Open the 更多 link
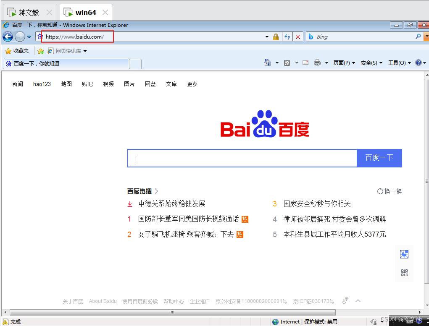Image resolution: width=429 pixels, height=326 pixels. coord(192,84)
